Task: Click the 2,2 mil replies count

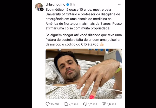Action: [x=73, y=104]
